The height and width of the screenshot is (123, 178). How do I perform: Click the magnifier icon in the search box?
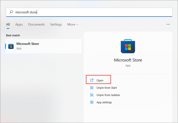[11, 12]
